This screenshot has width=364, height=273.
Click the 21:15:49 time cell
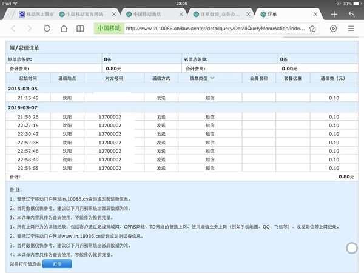click(x=28, y=98)
